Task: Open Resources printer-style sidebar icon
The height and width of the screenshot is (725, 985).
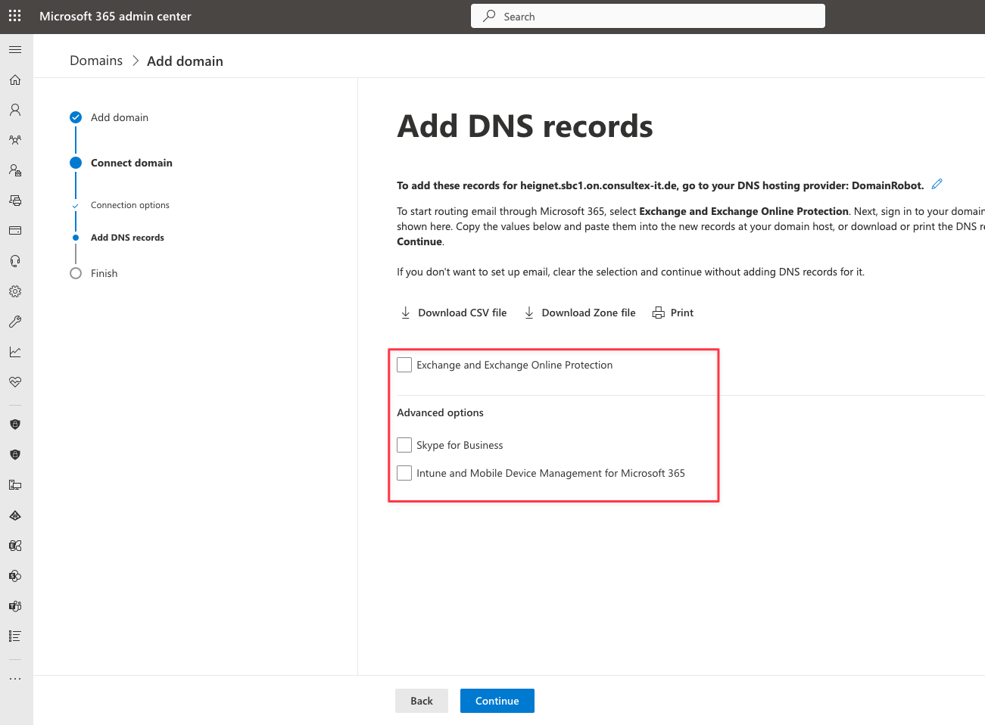Action: [15, 201]
